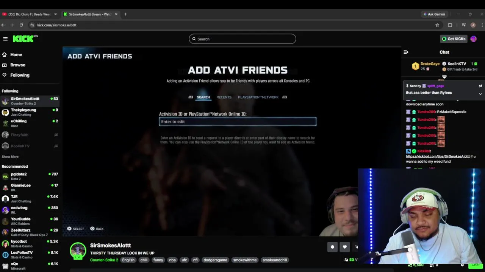Bookmark this page with star icon
This screenshot has height=272, width=485.
click(437, 25)
